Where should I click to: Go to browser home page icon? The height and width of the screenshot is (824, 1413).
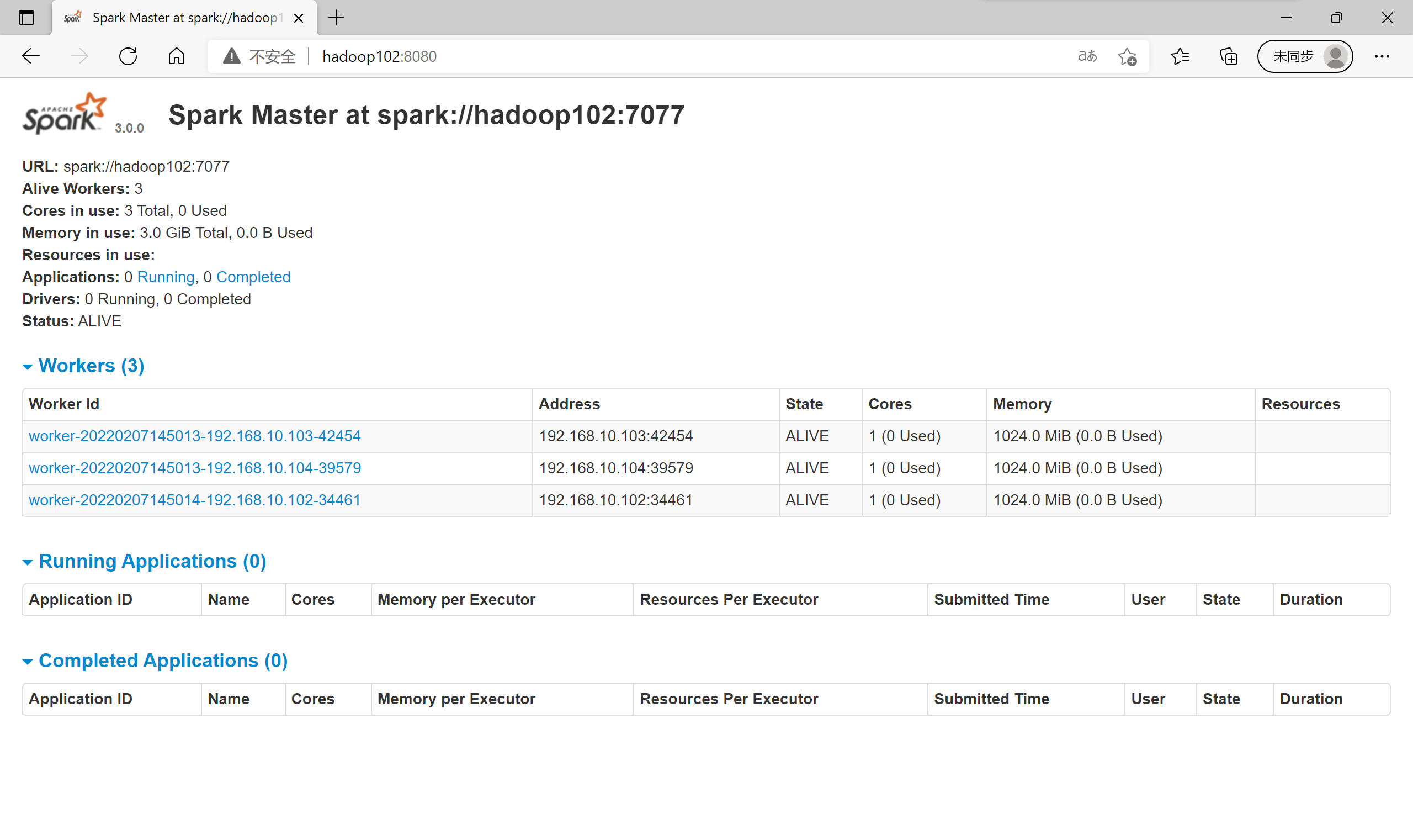[176, 56]
